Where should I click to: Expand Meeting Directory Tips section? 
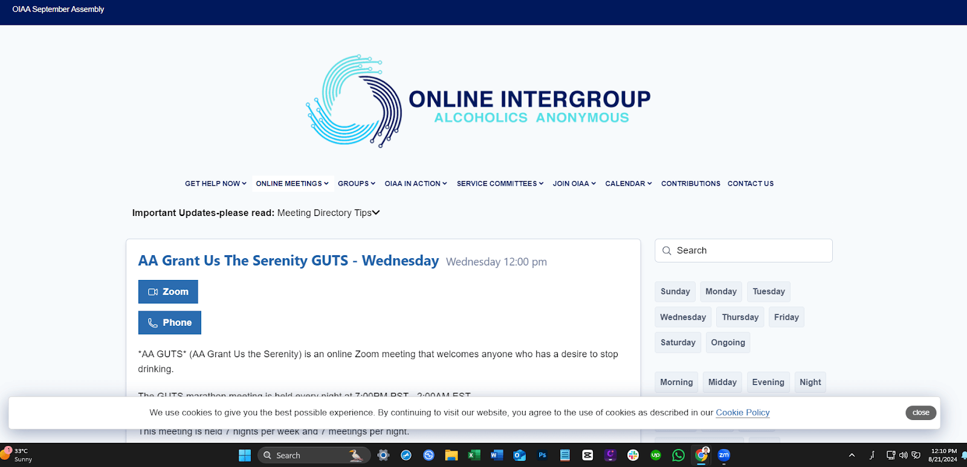pos(328,213)
